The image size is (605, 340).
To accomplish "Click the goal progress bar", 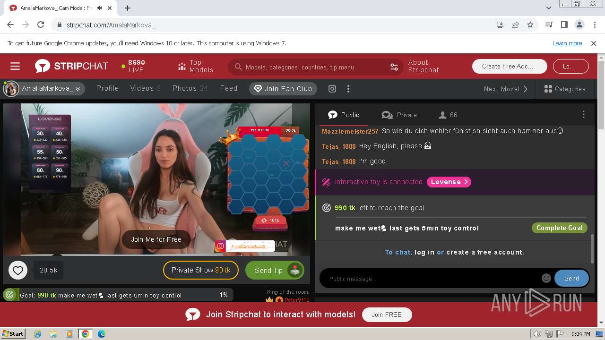I will 118,295.
